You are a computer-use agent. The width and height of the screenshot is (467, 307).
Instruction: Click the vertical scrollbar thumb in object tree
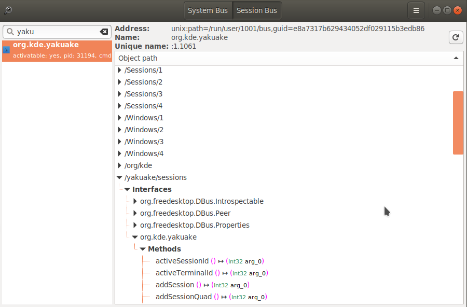[458, 123]
